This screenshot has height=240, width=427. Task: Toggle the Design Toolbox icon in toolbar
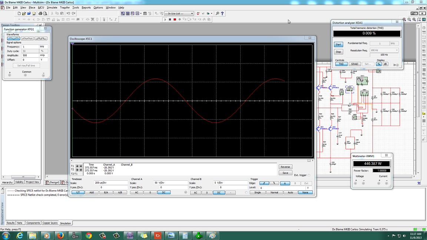[x=123, y=13]
